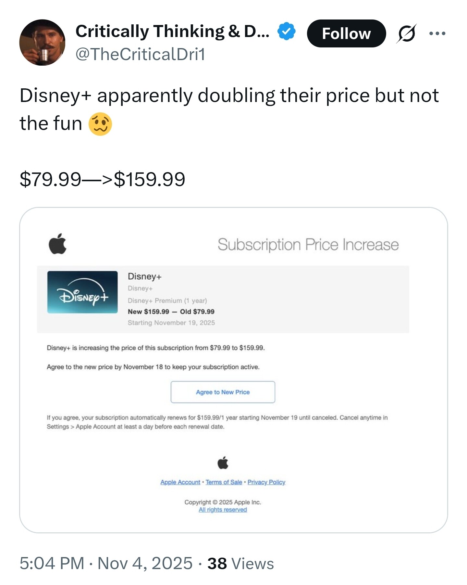Click the @TheCriticalDri1 handle
467x585 pixels.
tap(140, 54)
